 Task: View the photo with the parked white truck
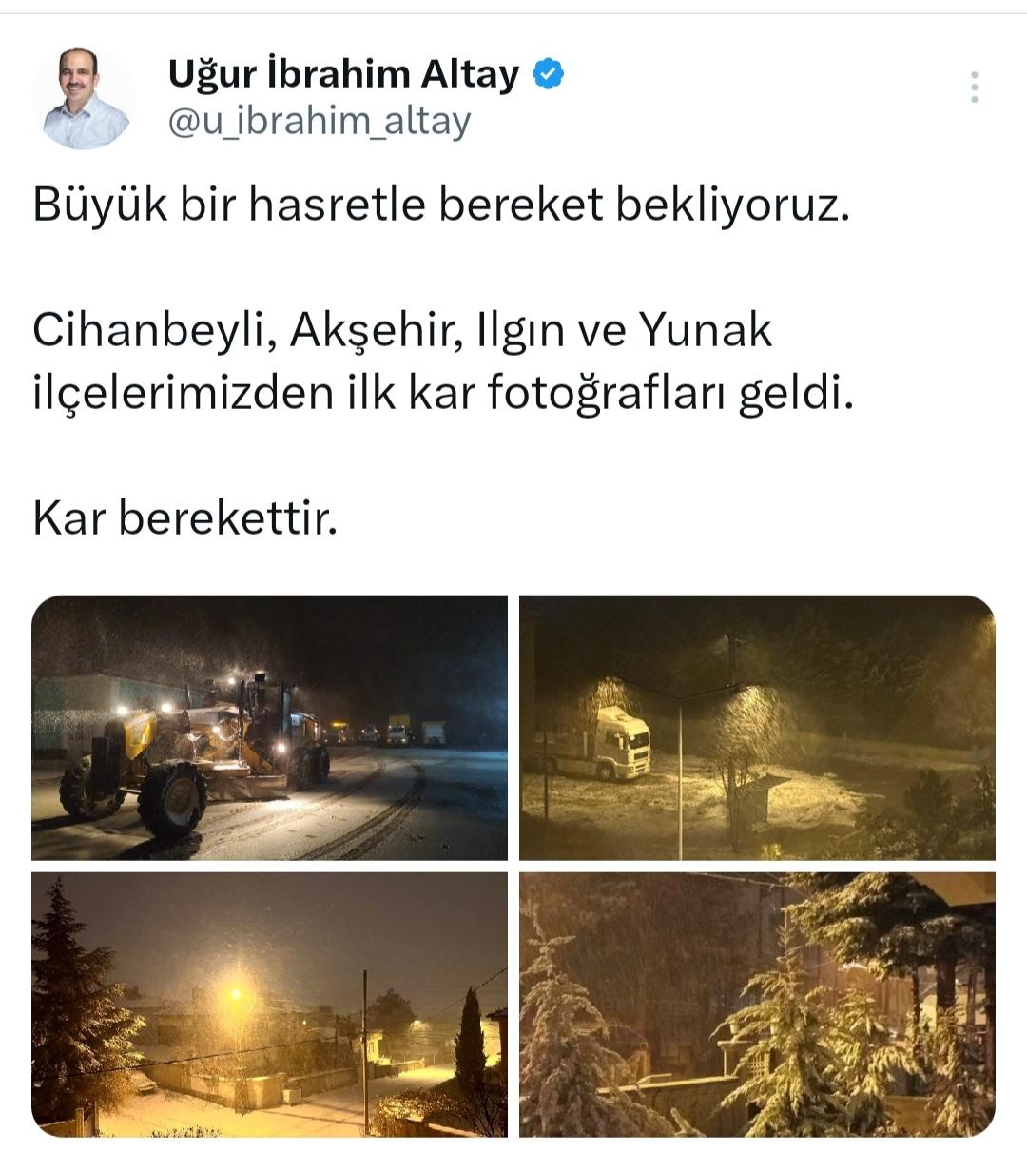[x=757, y=728]
